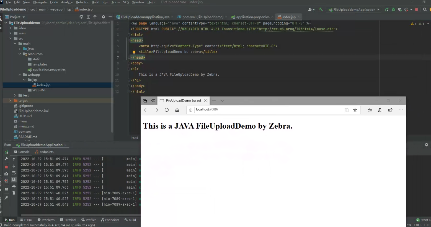The image size is (431, 227).
Task: Open run configuration dropdown FileUploaddemoApplication
Action: tap(354, 10)
